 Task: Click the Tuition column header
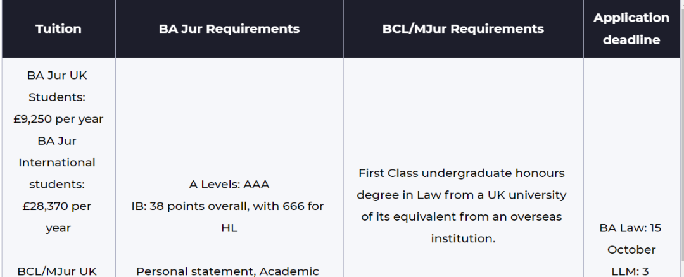58,28
